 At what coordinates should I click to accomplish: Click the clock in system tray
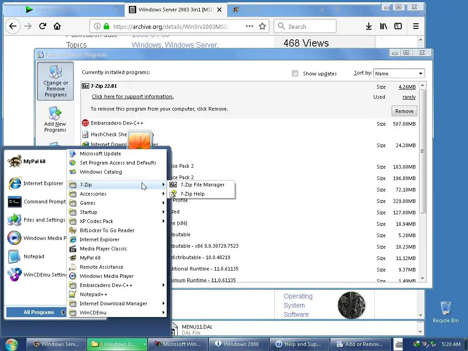[451, 344]
